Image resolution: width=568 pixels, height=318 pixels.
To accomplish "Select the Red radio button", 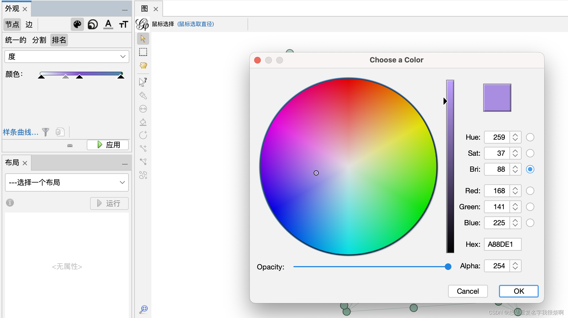I will click(530, 191).
